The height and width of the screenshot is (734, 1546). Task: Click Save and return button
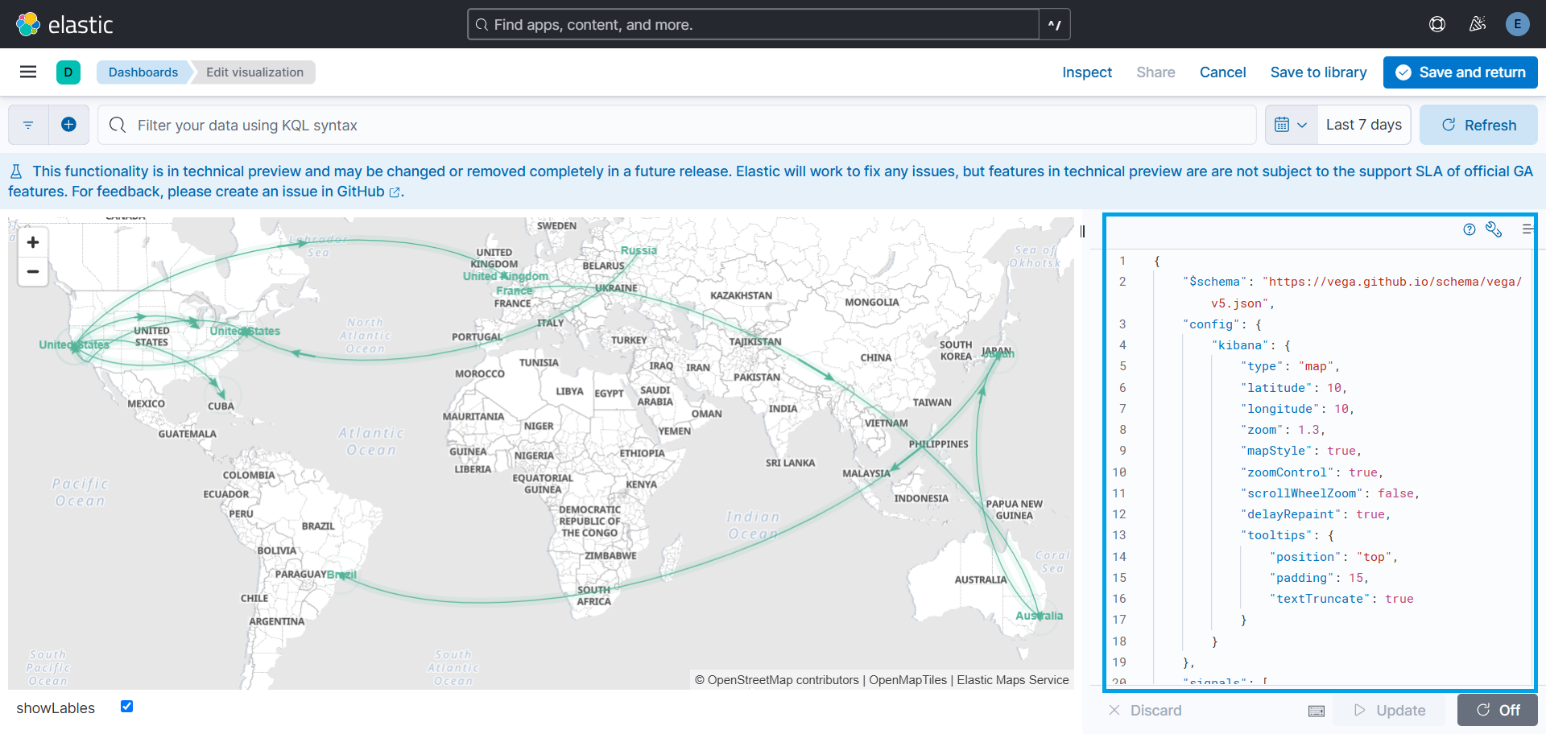pos(1460,72)
